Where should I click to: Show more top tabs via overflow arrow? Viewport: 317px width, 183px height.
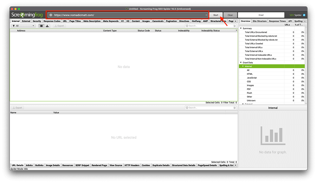click(236, 21)
